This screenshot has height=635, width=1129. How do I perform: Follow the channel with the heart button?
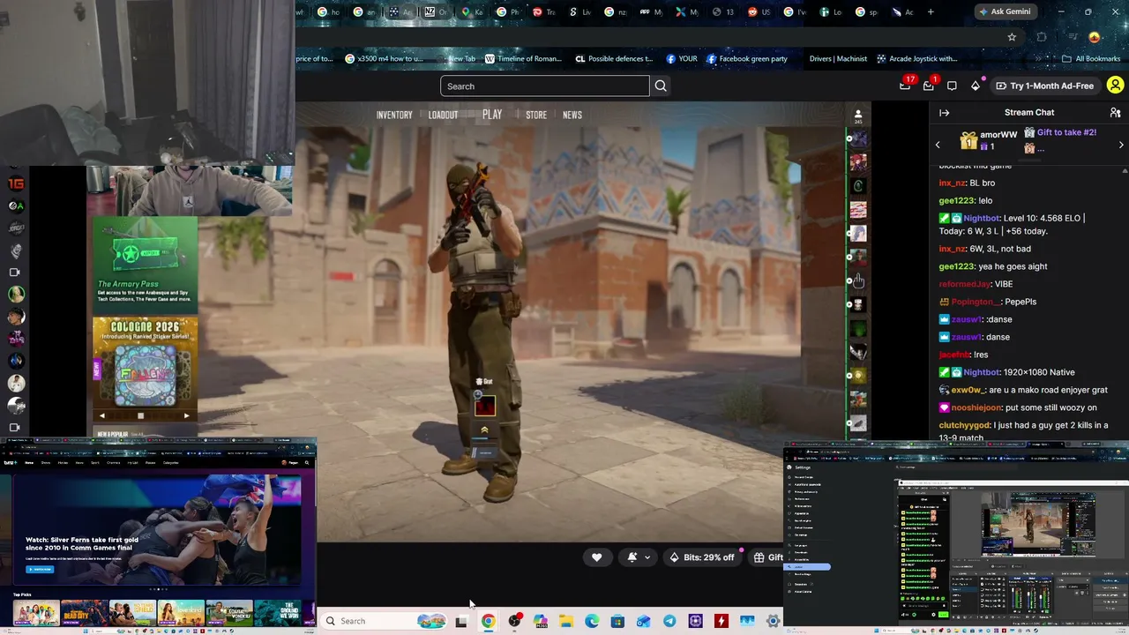point(596,557)
